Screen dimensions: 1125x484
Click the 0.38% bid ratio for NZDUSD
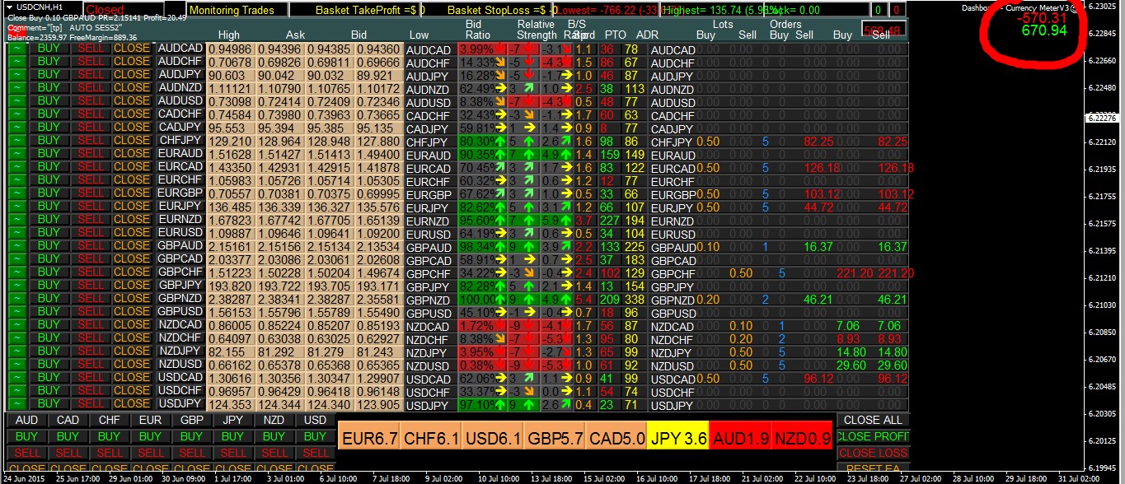[477, 365]
